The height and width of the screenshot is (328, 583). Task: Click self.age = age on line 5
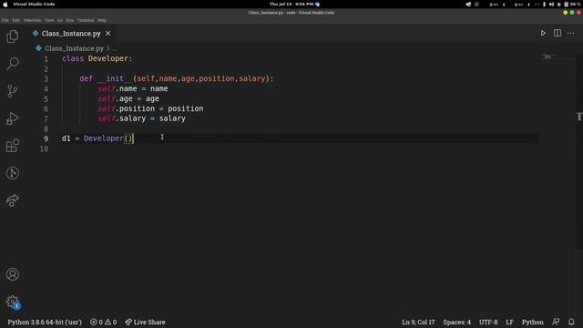pos(128,98)
